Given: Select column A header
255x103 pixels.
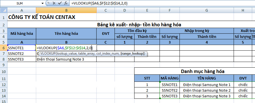Looking at the screenshot, I should (x=22, y=10).
